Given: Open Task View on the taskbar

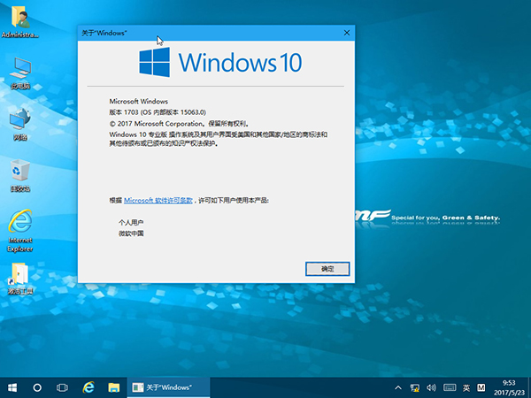Looking at the screenshot, I should (x=62, y=387).
